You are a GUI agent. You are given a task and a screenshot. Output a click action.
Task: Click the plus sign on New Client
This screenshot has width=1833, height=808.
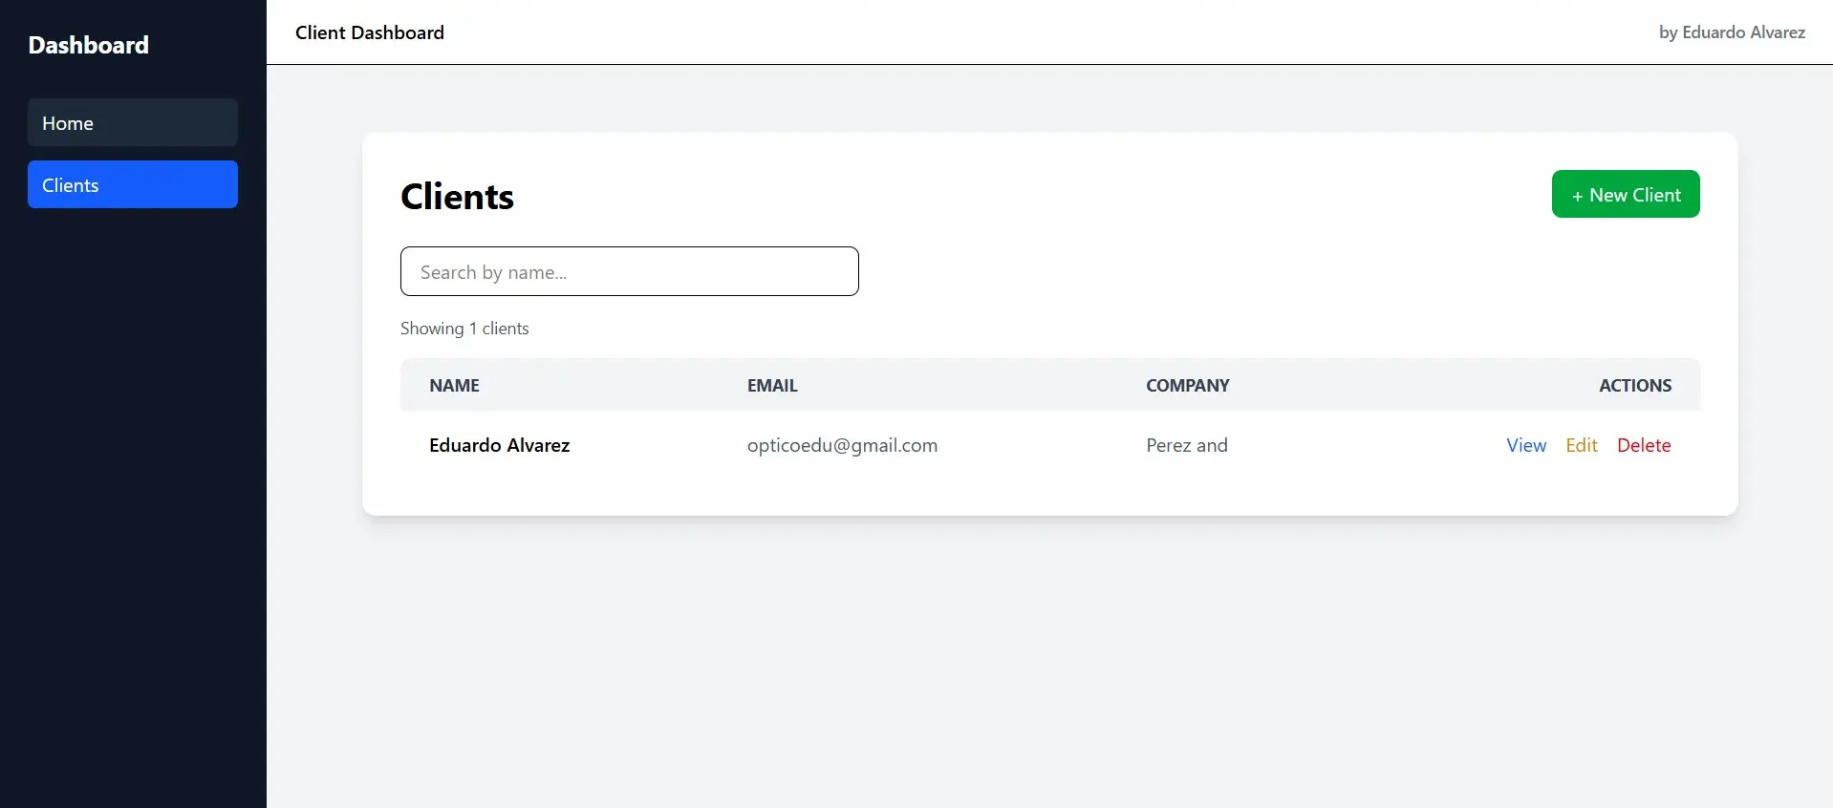coord(1577,196)
